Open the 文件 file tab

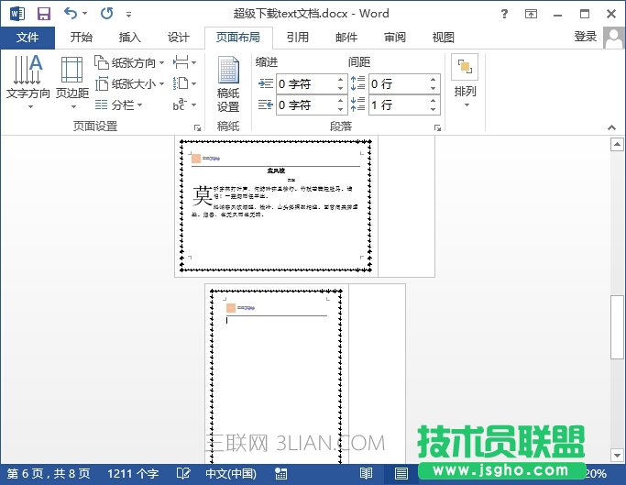pyautogui.click(x=27, y=38)
